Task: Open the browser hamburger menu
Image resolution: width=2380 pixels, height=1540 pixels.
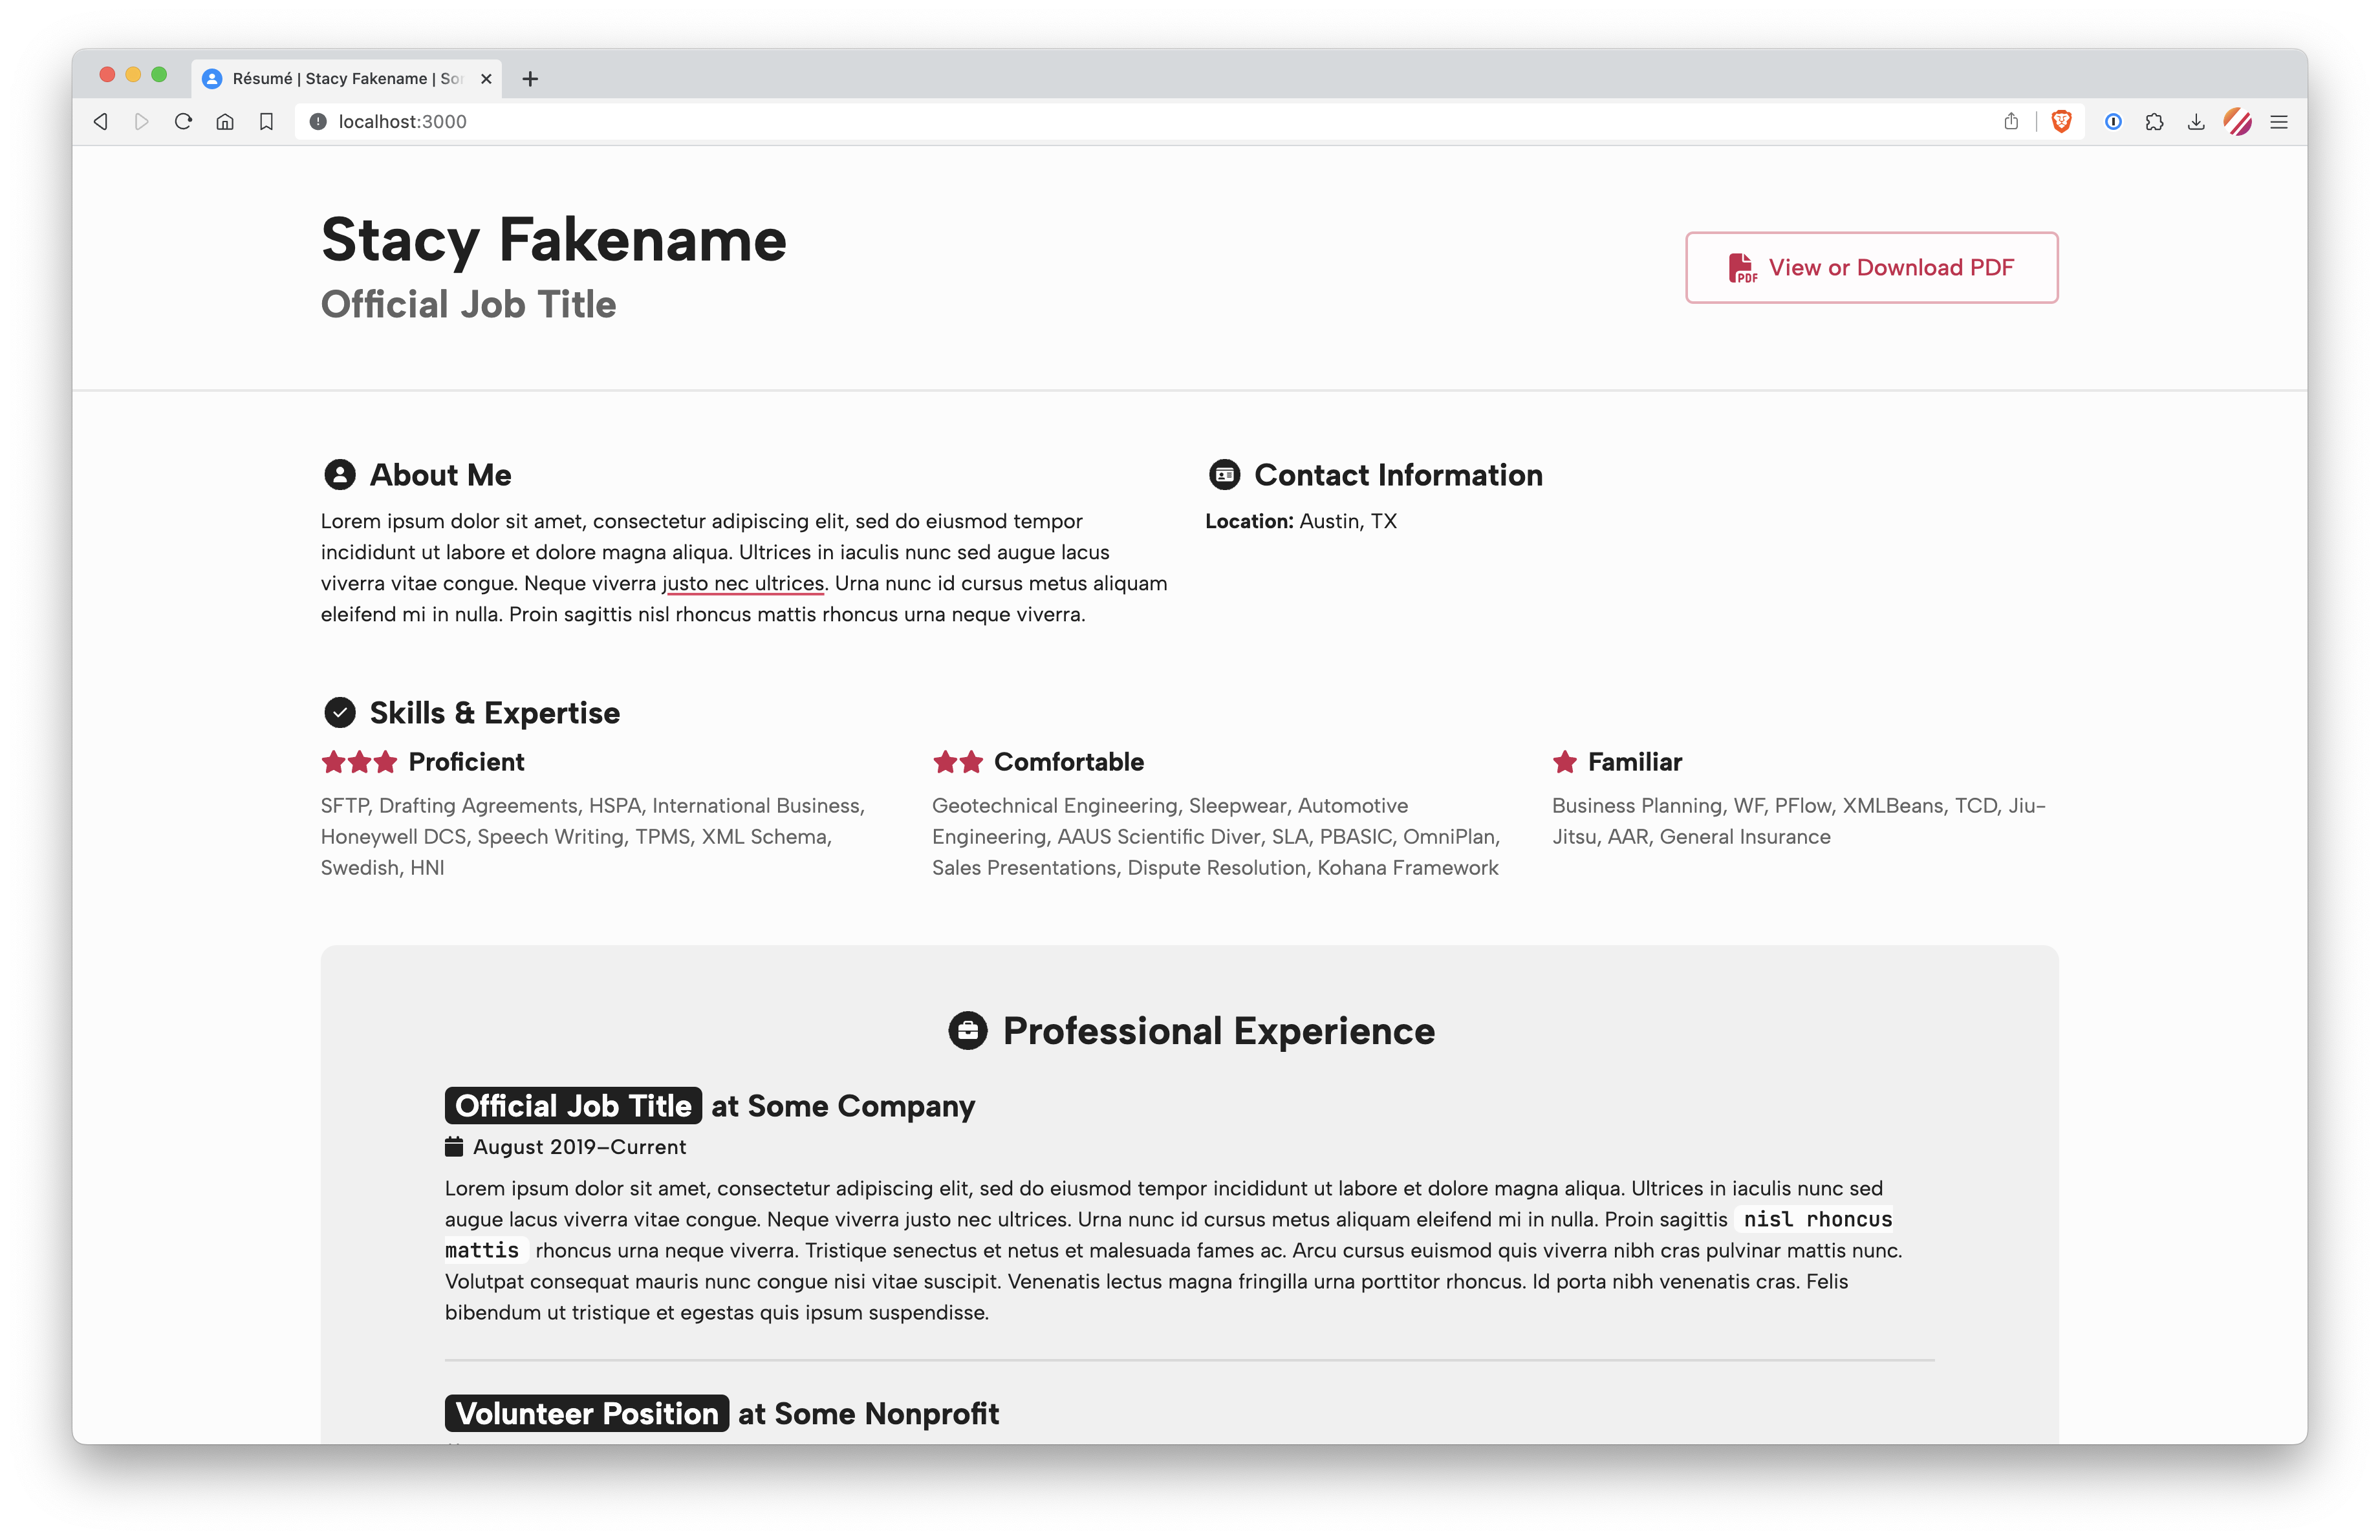Action: coord(2279,122)
